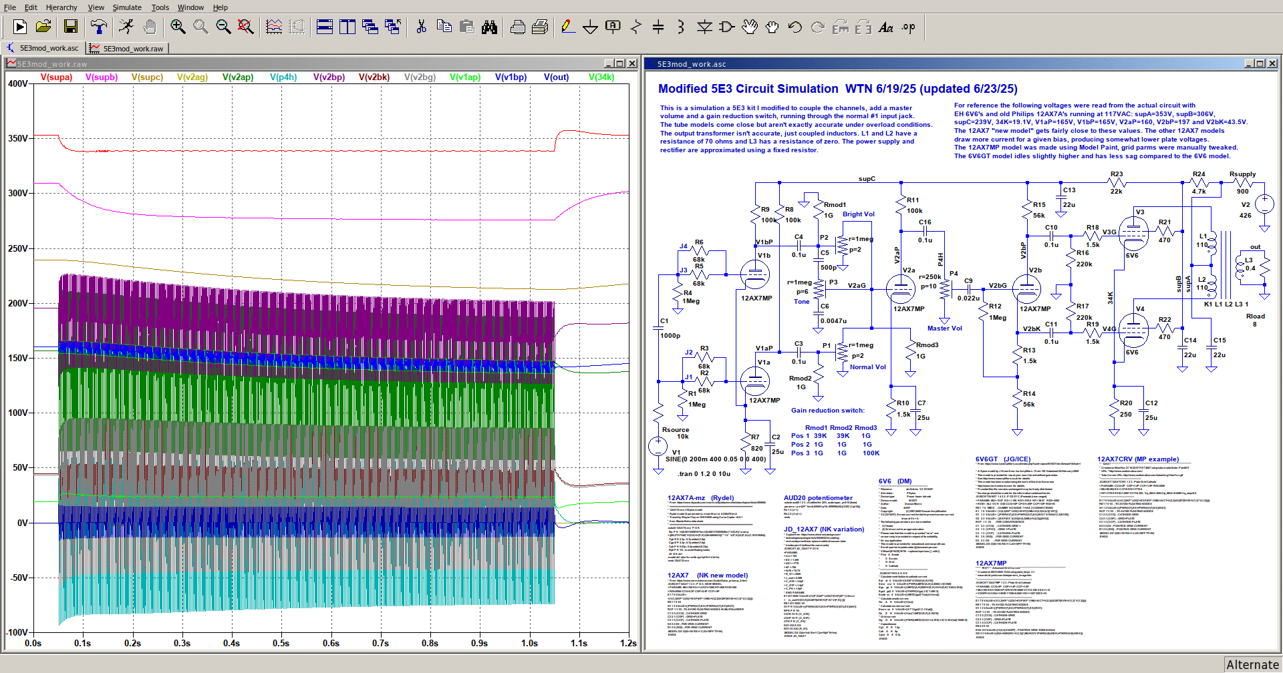Click the Print Setup printer icon

[518, 27]
